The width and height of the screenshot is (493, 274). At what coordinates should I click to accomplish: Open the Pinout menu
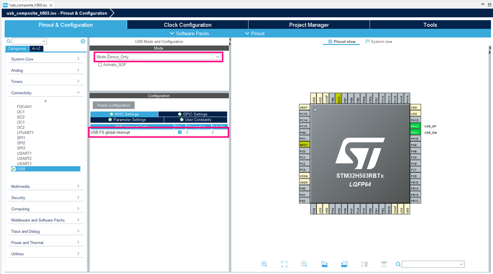click(x=255, y=33)
